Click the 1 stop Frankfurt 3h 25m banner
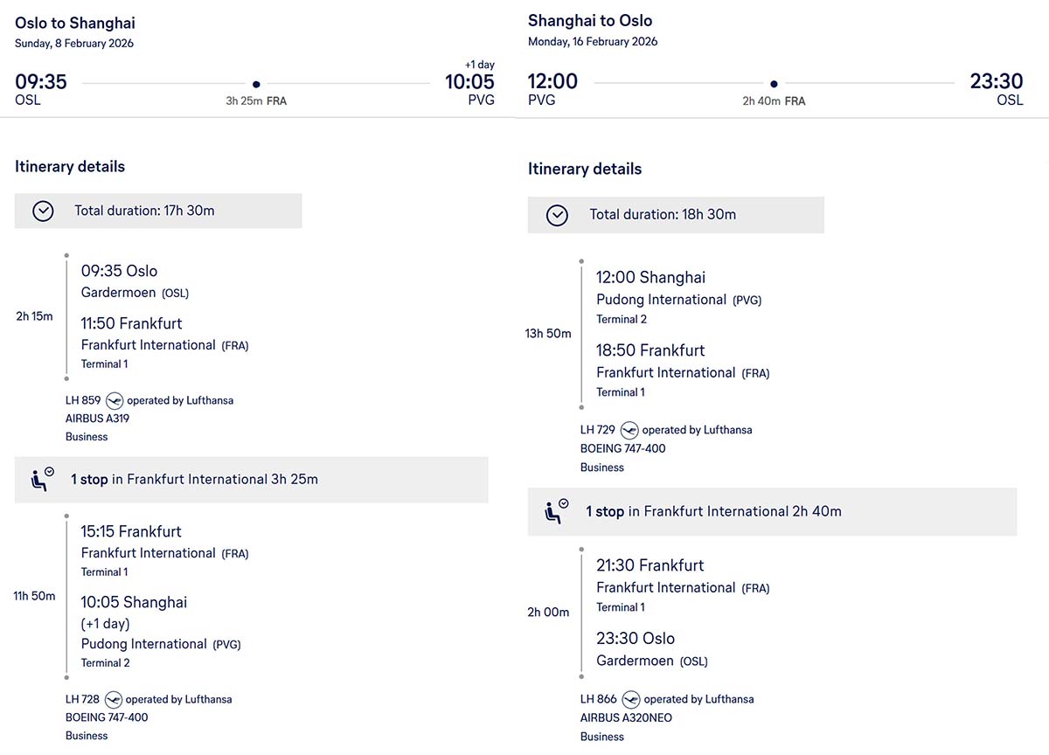 (251, 479)
